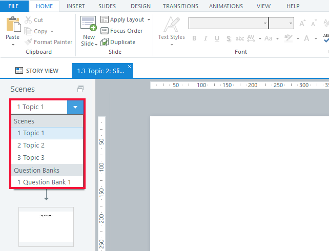The width and height of the screenshot is (329, 251).
Task: Click the Apply Layout icon
Action: [x=104, y=19]
